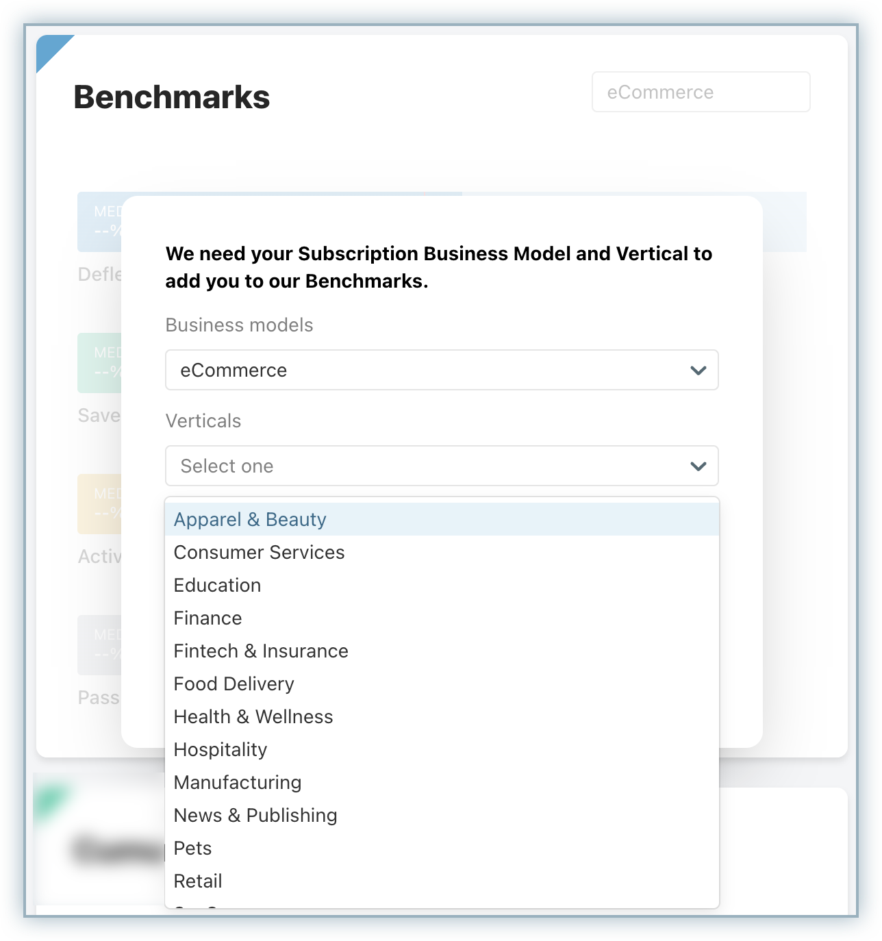This screenshot has height=941, width=882.
Task: Choose Hospitality in the dropdown list
Action: tap(220, 750)
